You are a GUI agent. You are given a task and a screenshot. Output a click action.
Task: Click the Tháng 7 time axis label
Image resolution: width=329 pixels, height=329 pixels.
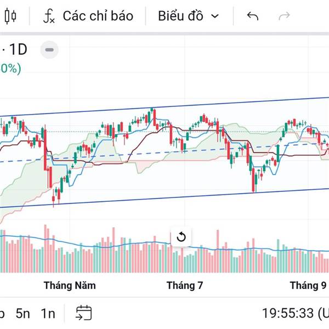(185, 286)
